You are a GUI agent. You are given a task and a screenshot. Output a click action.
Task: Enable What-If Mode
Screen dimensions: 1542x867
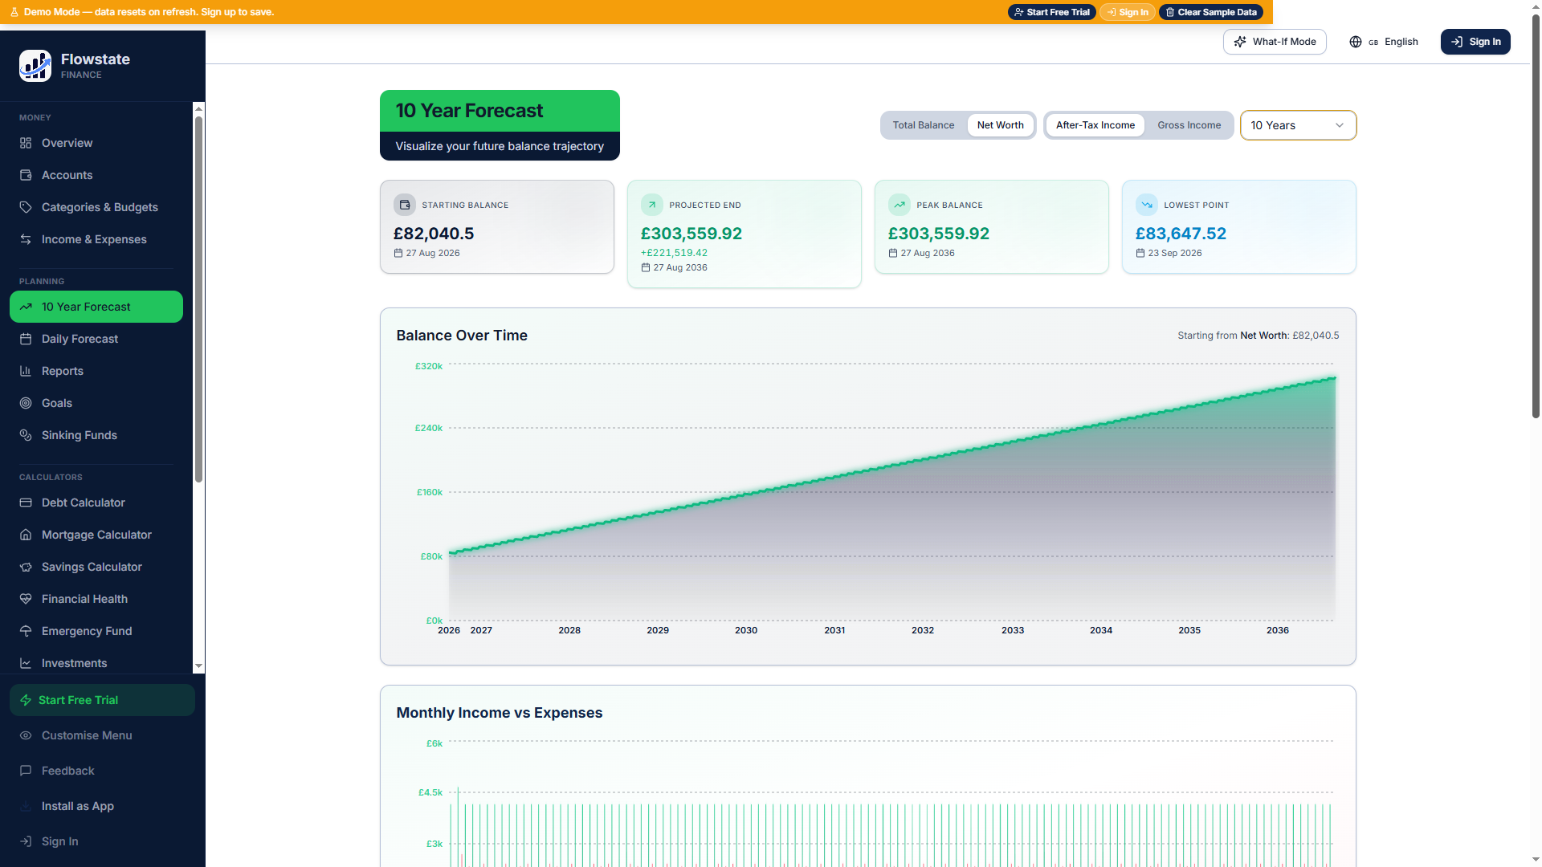(x=1275, y=42)
